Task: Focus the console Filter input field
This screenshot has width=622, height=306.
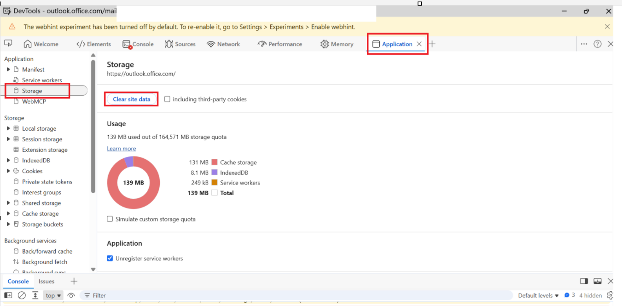Action: pos(297,295)
